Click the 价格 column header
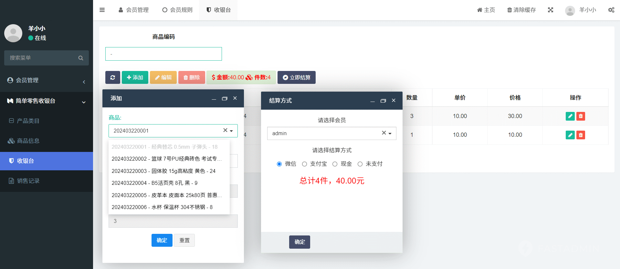 point(515,98)
